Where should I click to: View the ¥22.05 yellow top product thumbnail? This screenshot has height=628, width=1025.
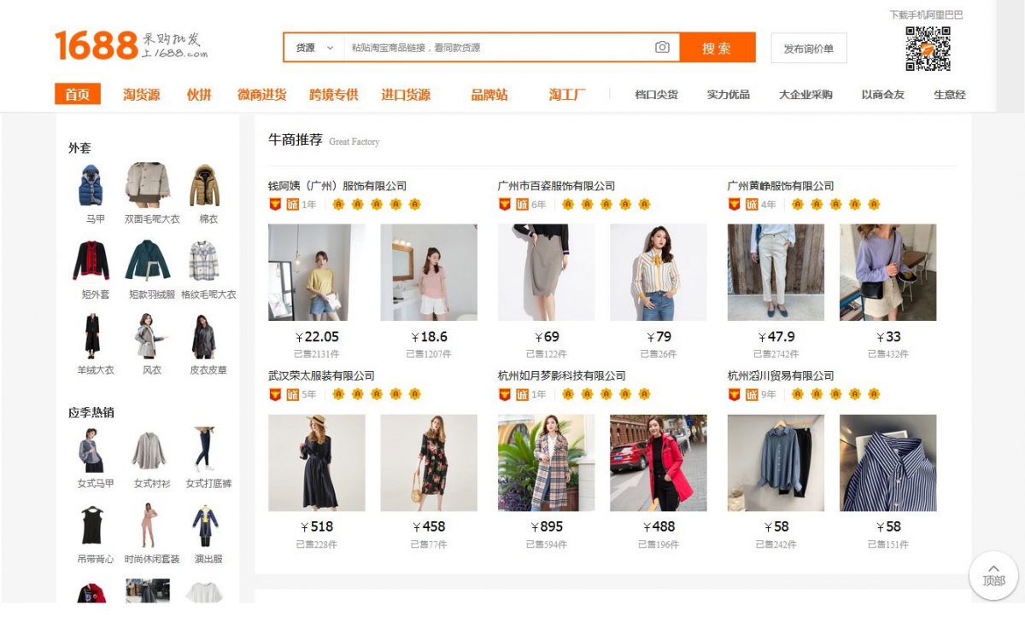(x=317, y=272)
